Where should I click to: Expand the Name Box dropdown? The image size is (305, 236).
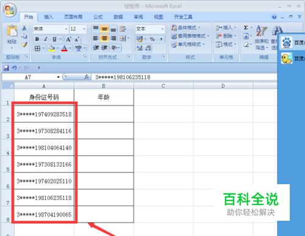(59, 77)
